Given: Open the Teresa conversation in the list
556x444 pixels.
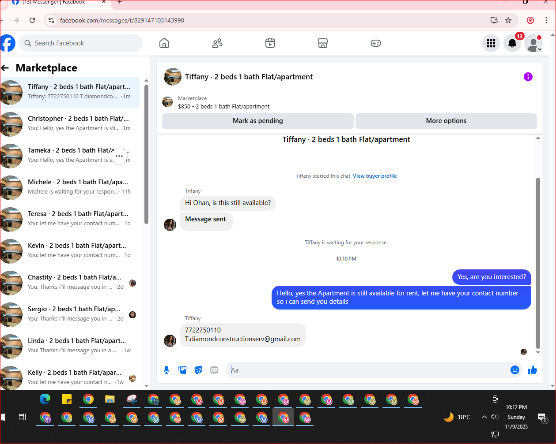Looking at the screenshot, I should 70,220.
